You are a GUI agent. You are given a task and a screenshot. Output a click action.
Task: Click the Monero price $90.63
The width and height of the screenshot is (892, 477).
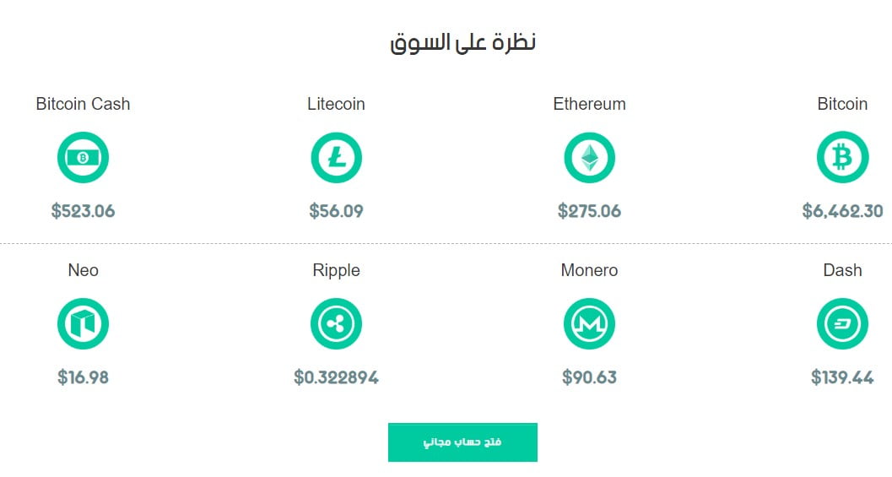(589, 377)
